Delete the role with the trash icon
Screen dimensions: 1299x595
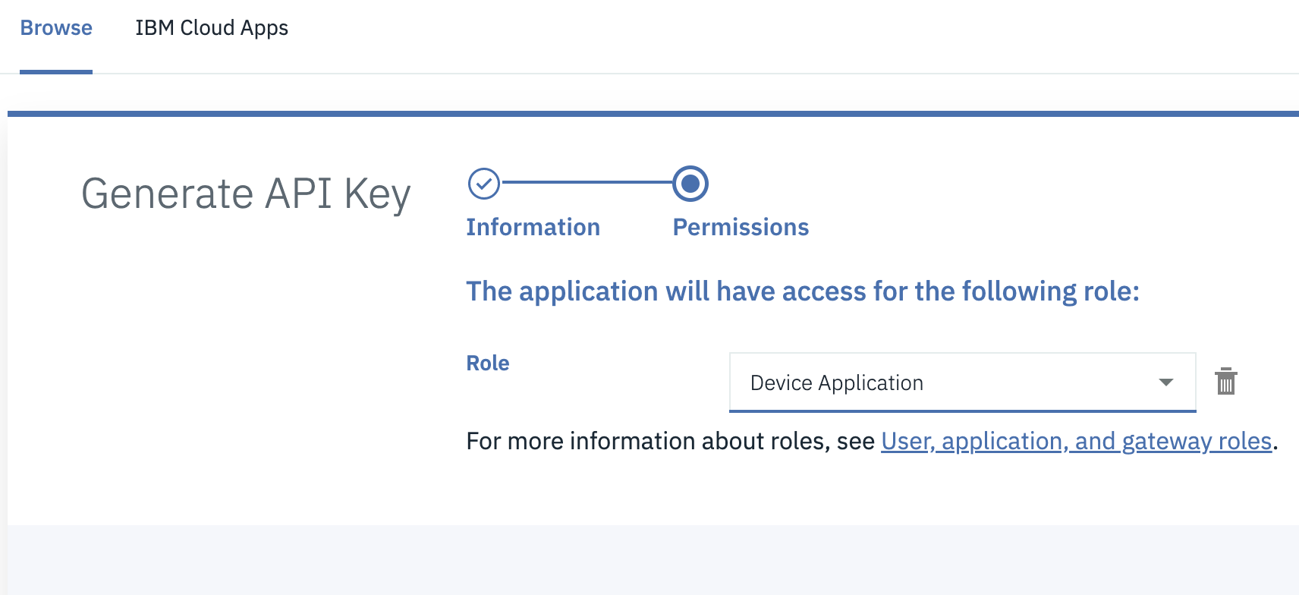pos(1225,381)
